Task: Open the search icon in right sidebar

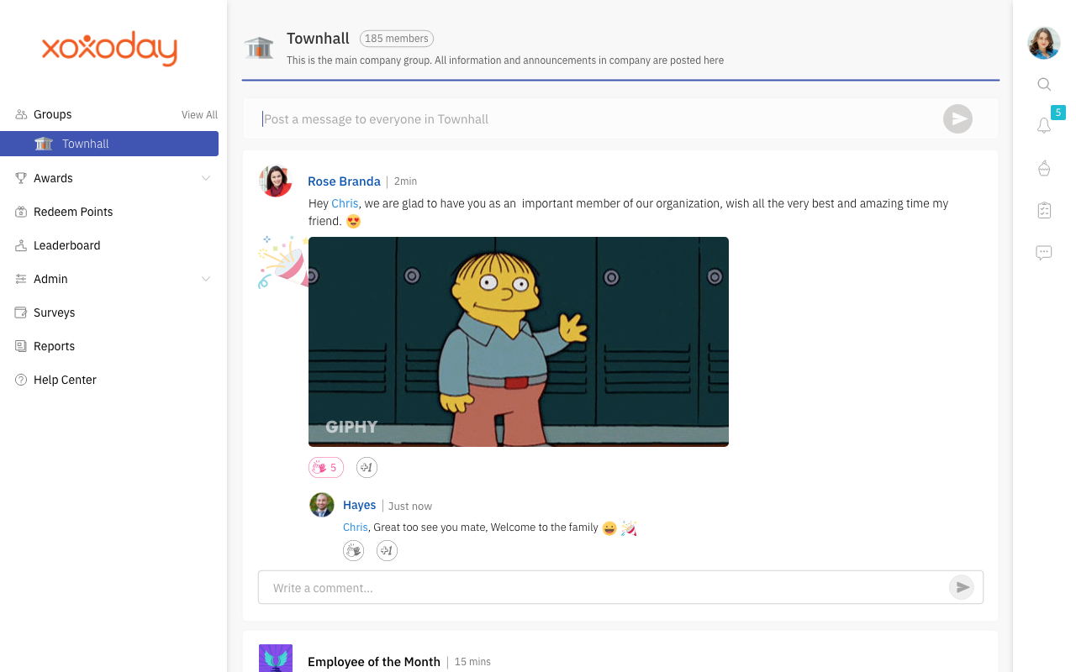Action: (x=1044, y=84)
